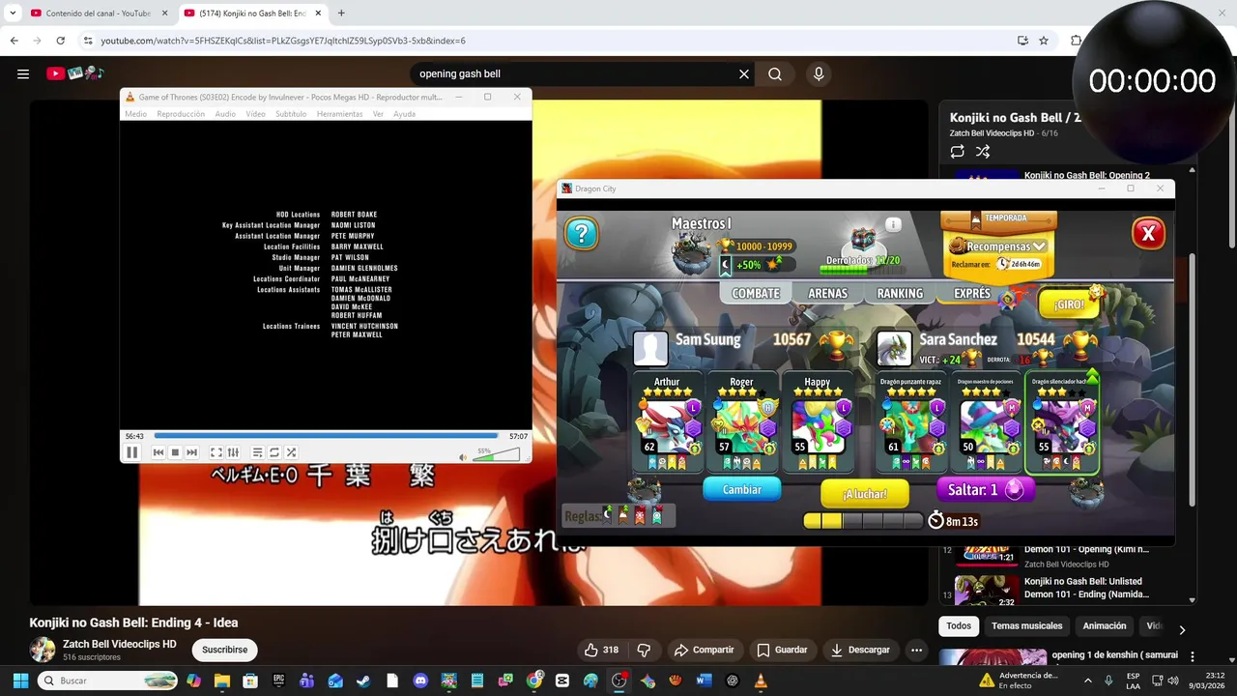Screen dimensions: 1237x696
Task: Toggle VLC fullscreen mode
Action: pyautogui.click(x=216, y=452)
